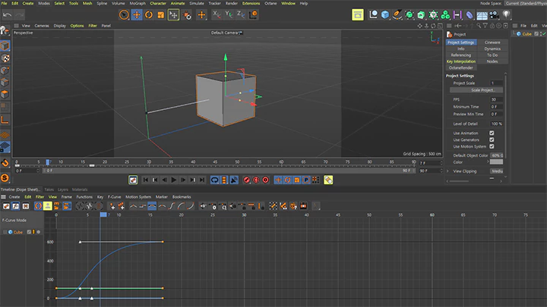Go to start of animation
Image resolution: width=547 pixels, height=307 pixels.
click(x=145, y=180)
